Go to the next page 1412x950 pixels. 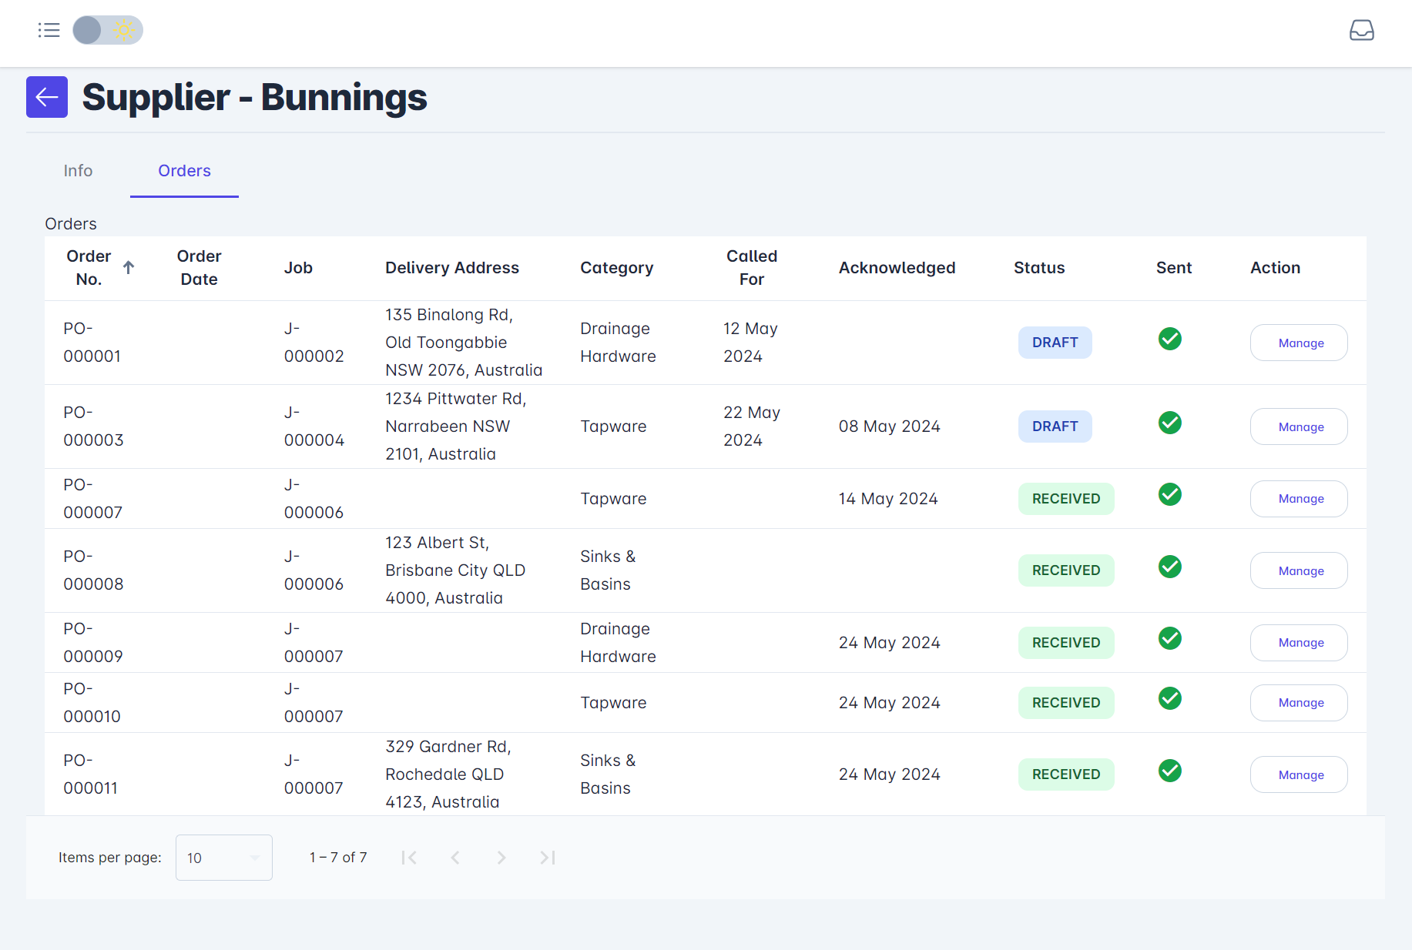pos(501,858)
